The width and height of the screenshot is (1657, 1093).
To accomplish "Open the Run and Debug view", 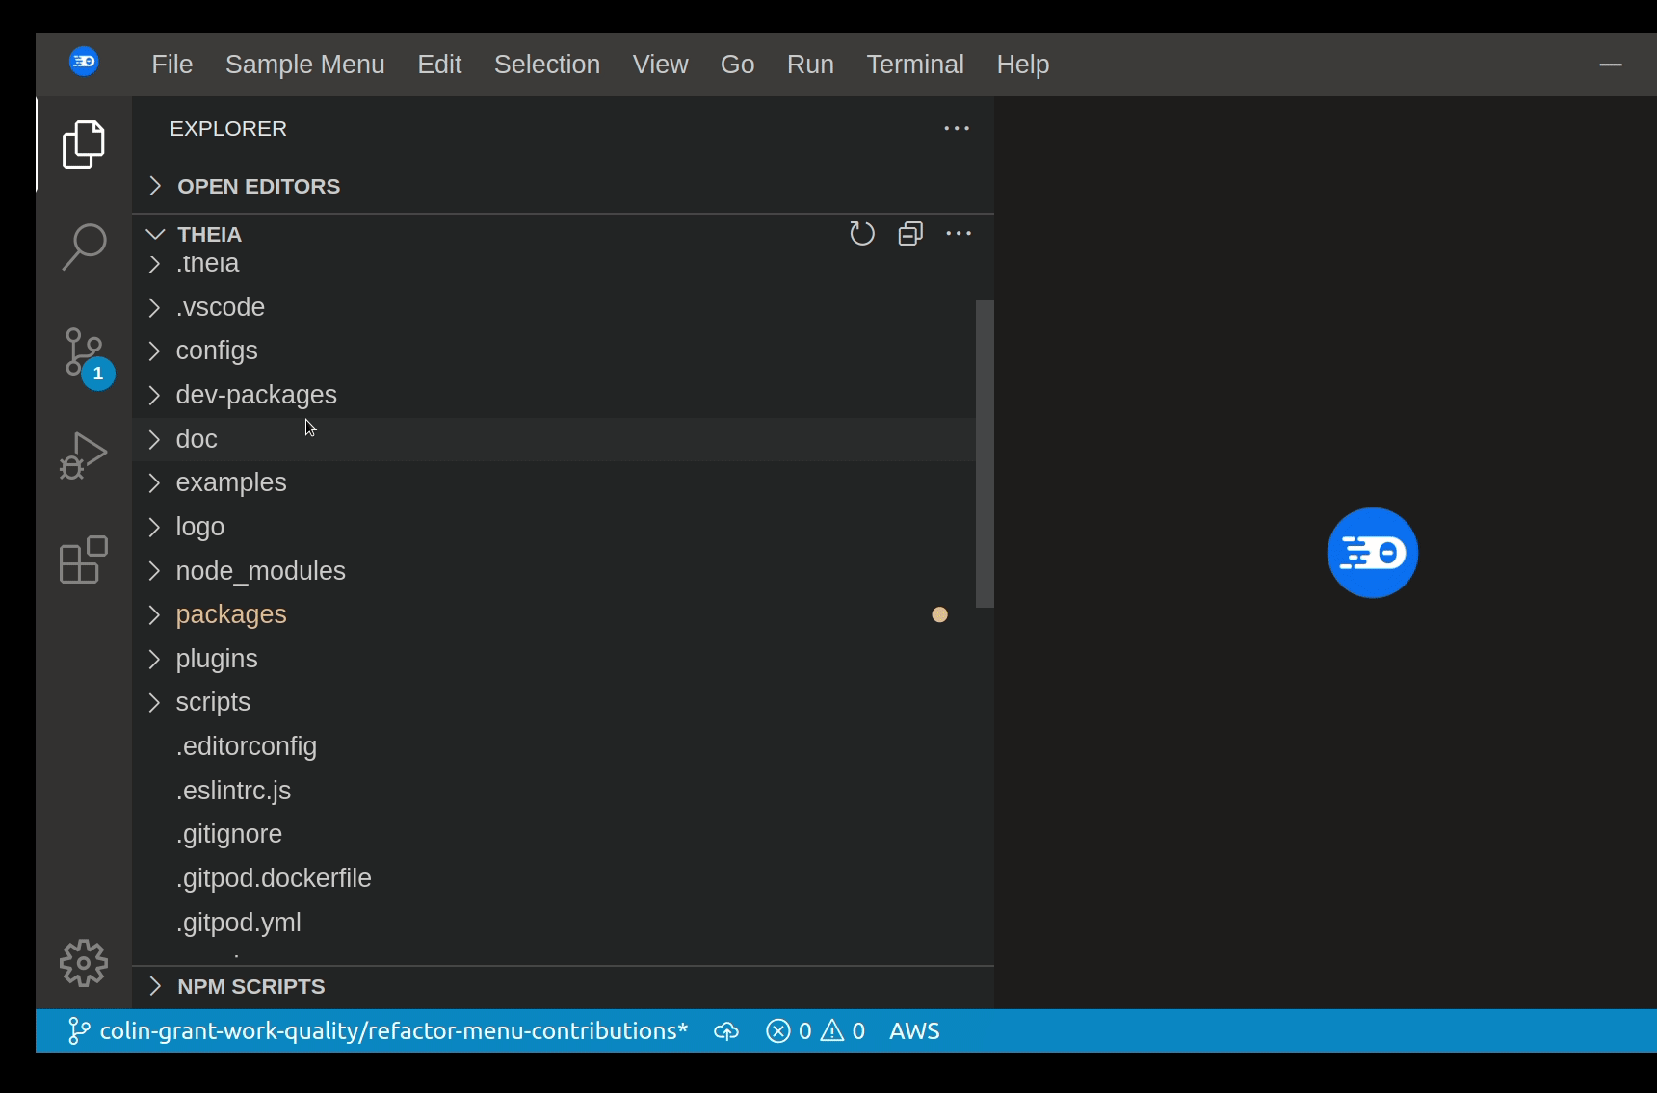I will tap(84, 455).
